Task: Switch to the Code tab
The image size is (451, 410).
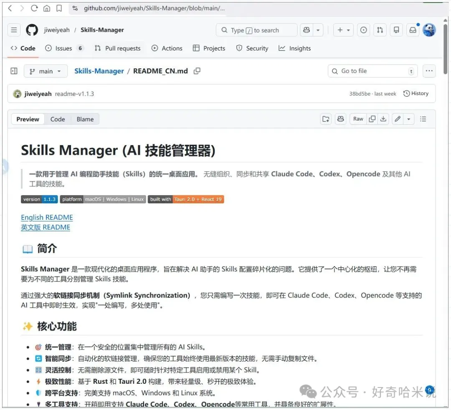Action: 23,48
